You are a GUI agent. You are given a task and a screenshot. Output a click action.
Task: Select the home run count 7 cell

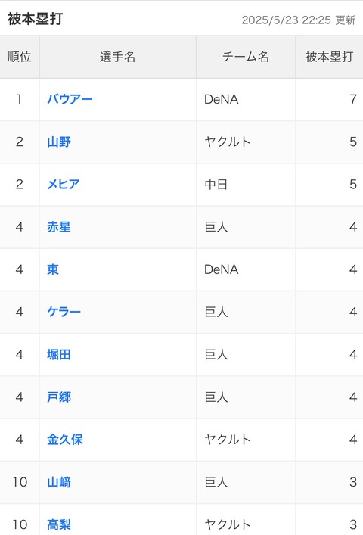[x=329, y=99]
